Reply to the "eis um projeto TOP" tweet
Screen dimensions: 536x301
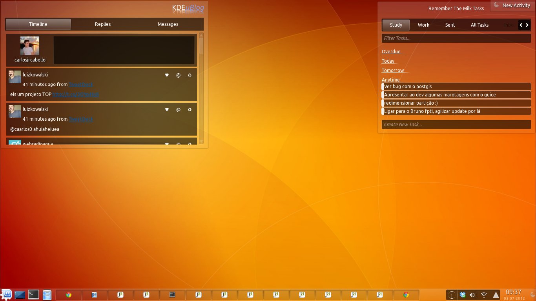tap(178, 75)
